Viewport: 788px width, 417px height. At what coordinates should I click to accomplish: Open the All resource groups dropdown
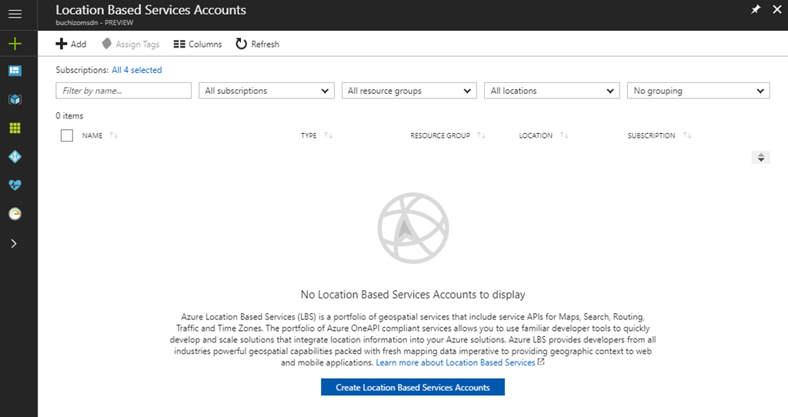(409, 91)
